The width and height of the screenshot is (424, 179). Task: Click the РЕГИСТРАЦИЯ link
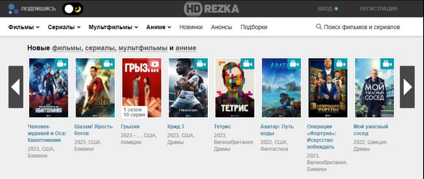pyautogui.click(x=379, y=9)
